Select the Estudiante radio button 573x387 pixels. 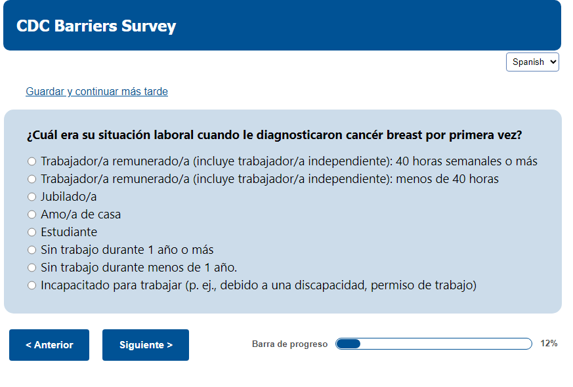[32, 232]
